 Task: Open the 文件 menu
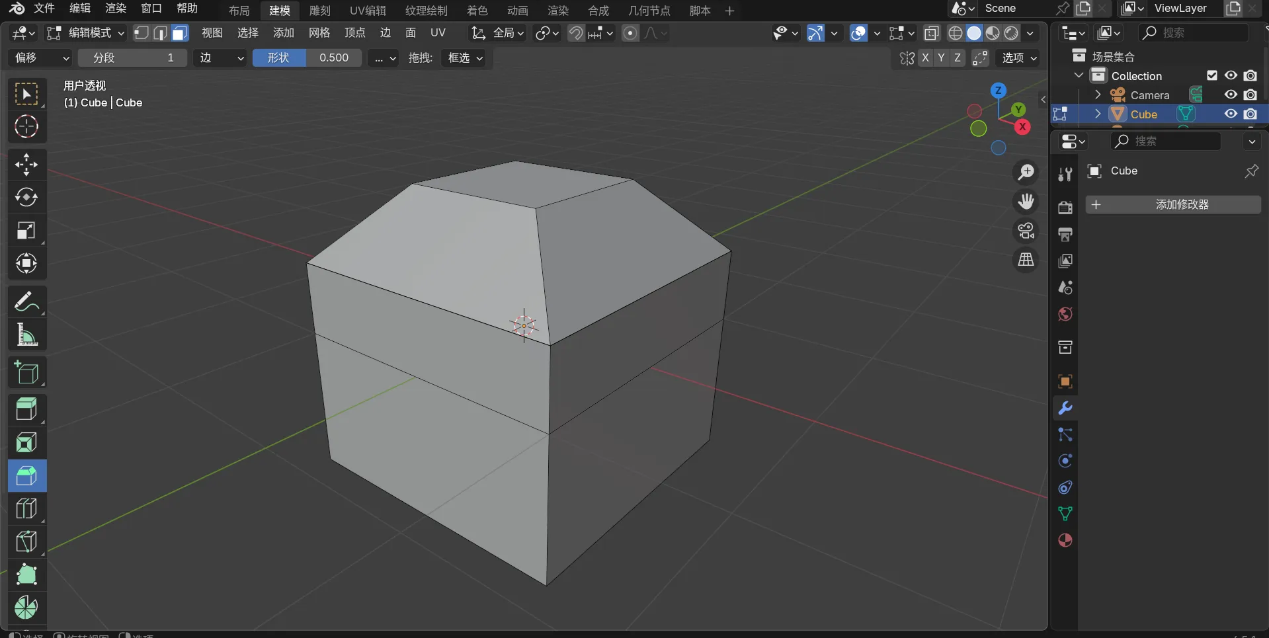pyautogui.click(x=44, y=9)
